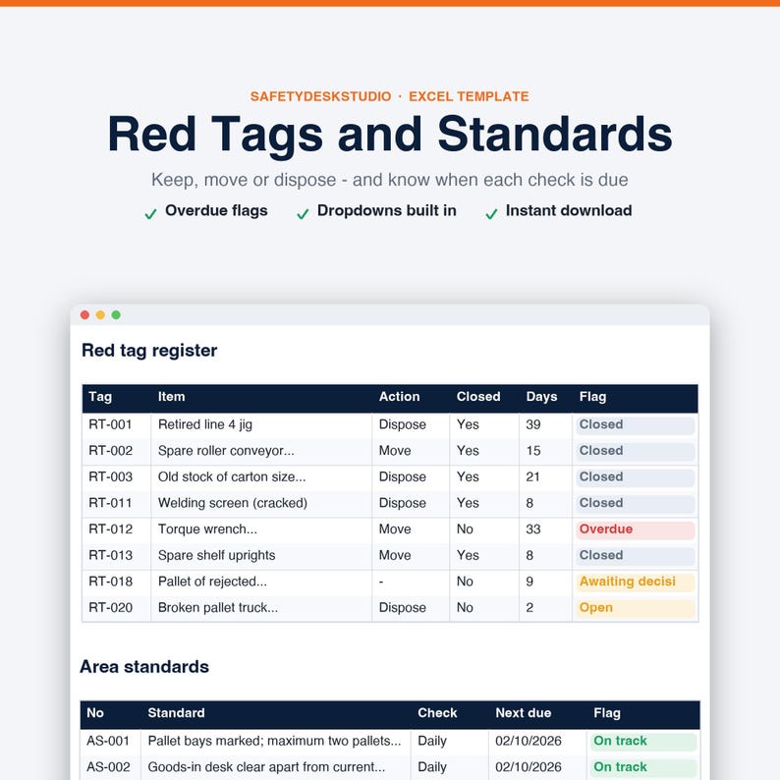The image size is (780, 780).
Task: Click the Area standards 'Flag' header
Action: [607, 713]
